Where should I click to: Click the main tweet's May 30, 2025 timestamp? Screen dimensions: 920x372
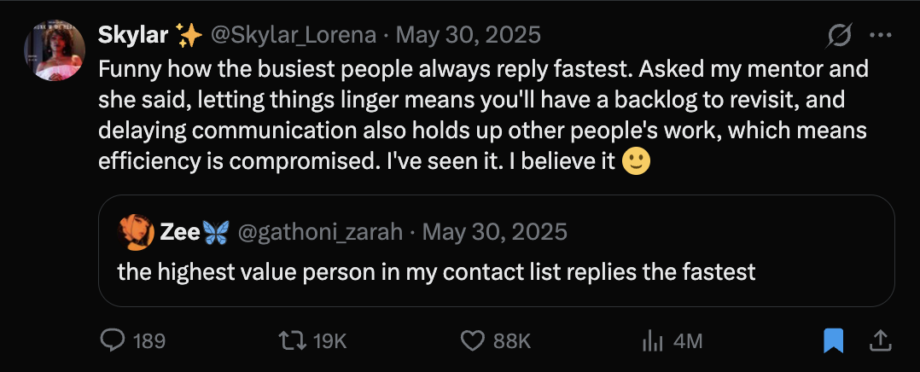(x=469, y=35)
